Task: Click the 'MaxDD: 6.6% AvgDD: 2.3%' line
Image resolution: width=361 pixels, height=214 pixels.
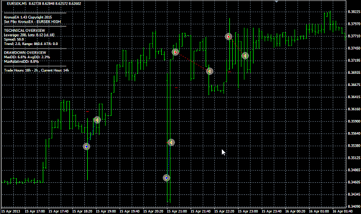Action: tap(27, 57)
